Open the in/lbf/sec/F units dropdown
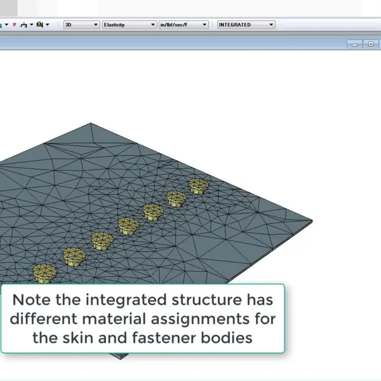The image size is (381, 381). pyautogui.click(x=184, y=25)
